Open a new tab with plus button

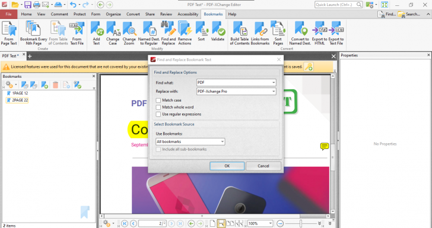(x=30, y=56)
